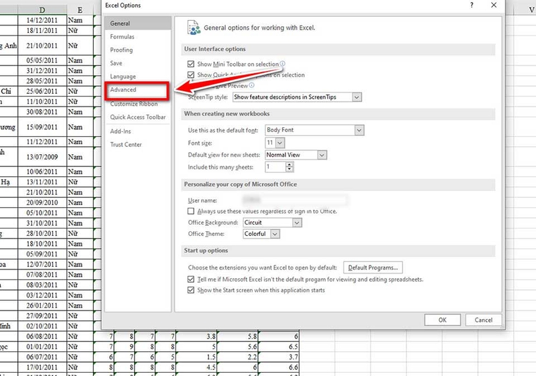Click the cell with date 01/01/2011

point(42,347)
